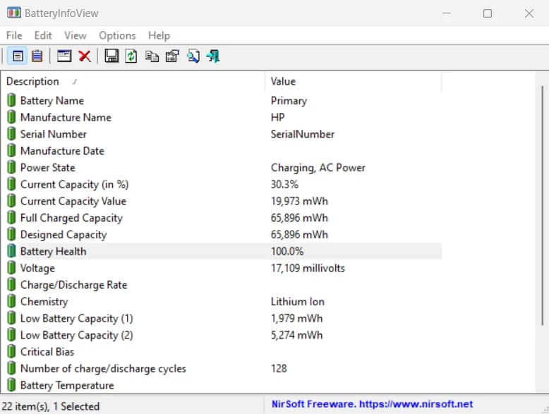Click the Refresh toolbar icon
The height and width of the screenshot is (414, 549).
point(131,56)
